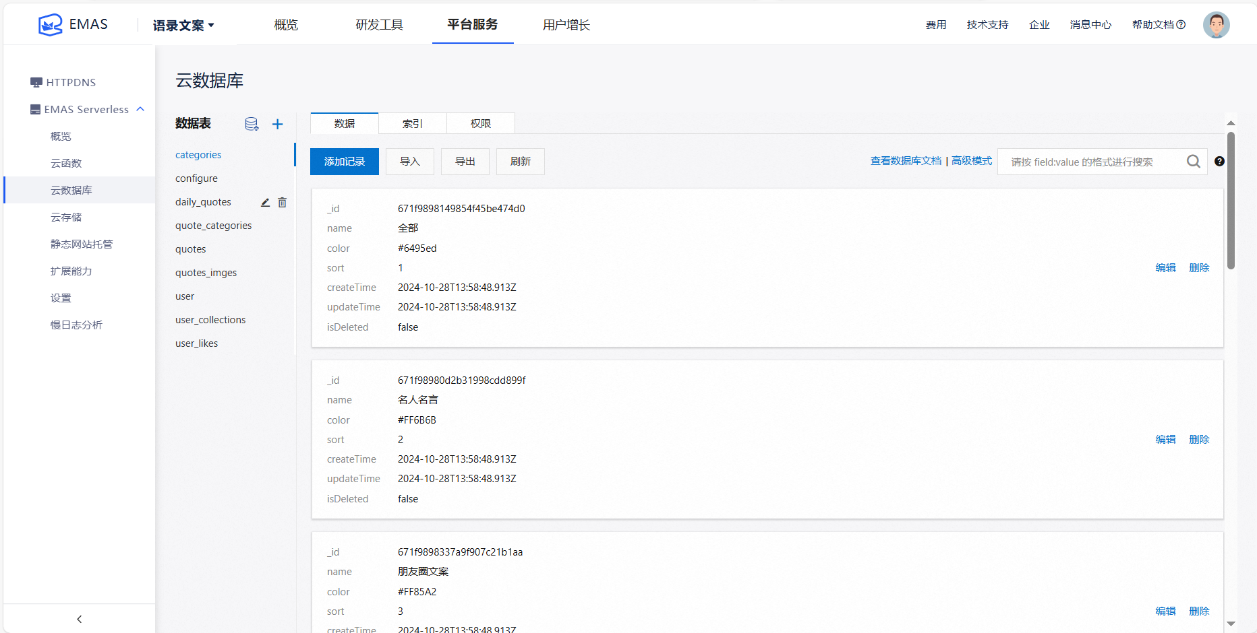Image resolution: width=1257 pixels, height=633 pixels.
Task: Collapse EMAS Serverless section chevron
Action: click(140, 109)
